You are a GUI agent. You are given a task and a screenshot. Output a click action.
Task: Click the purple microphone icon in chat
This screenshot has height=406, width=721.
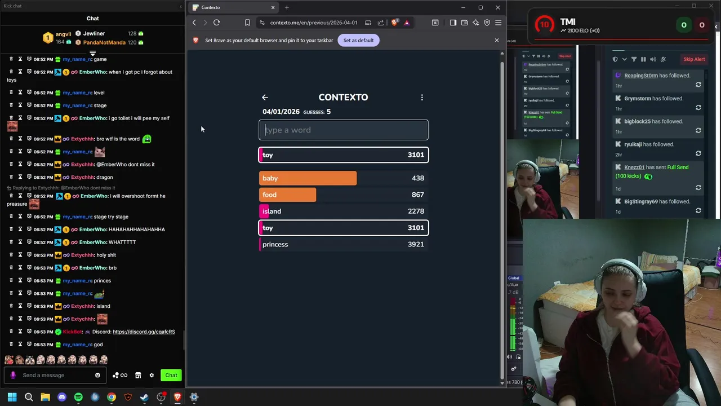[13, 375]
